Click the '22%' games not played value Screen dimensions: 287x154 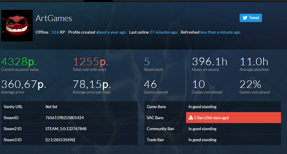250,84
